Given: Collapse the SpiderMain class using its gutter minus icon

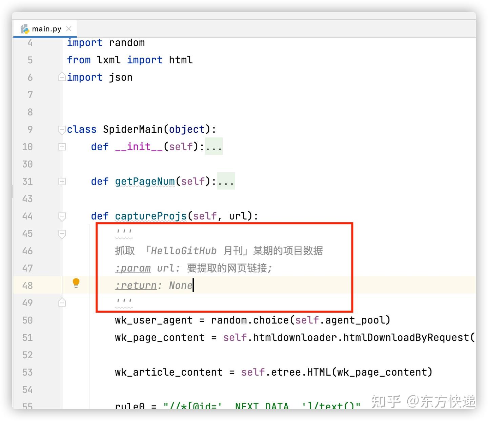Looking at the screenshot, I should [x=62, y=129].
